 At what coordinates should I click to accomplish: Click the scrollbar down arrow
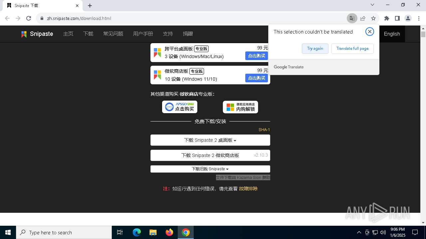pos(423,223)
